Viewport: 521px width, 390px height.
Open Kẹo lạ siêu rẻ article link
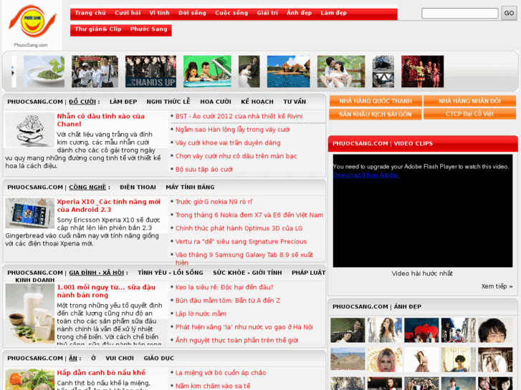click(x=224, y=287)
